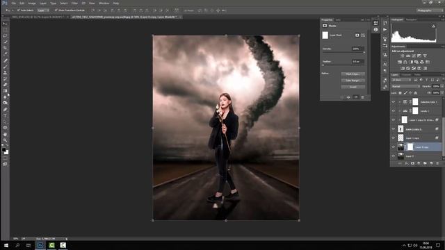445x250 pixels.
Task: Open the Filter menu
Action: pos(74,3)
